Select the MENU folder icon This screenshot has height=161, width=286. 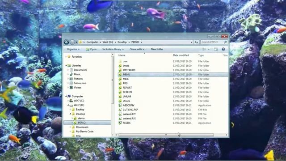(120, 75)
